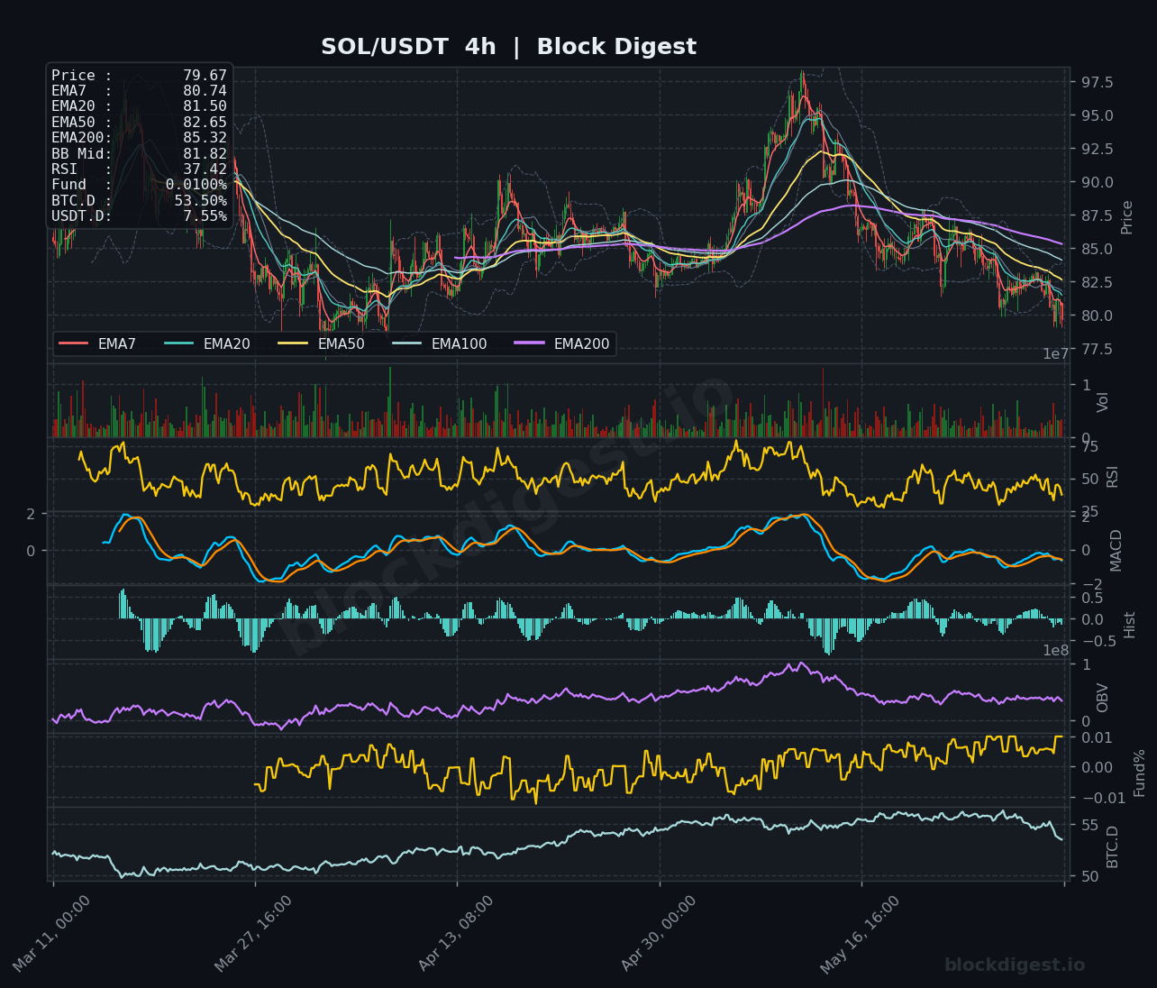Screen dimensions: 1157x988
Task: Click the 50 tick on RSI axis
Action: 1089,480
